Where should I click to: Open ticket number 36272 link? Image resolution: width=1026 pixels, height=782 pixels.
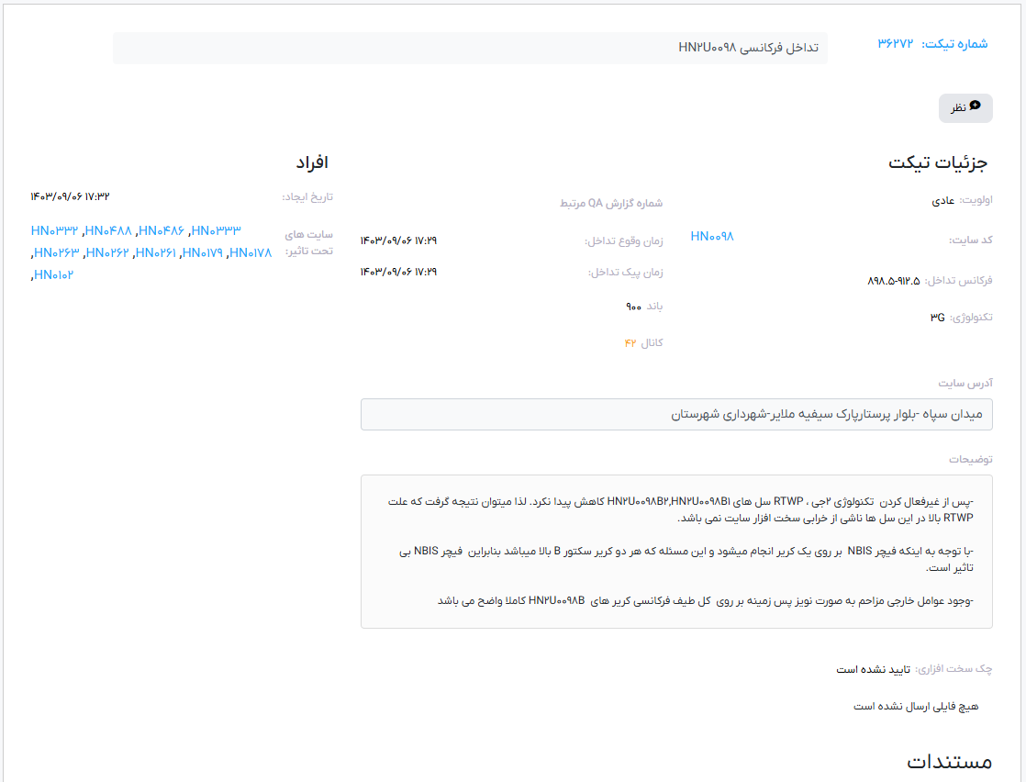pyautogui.click(x=896, y=43)
